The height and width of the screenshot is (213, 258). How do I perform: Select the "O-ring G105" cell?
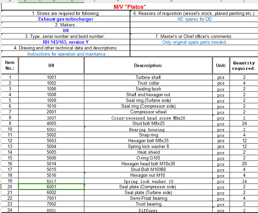[x=148, y=158]
